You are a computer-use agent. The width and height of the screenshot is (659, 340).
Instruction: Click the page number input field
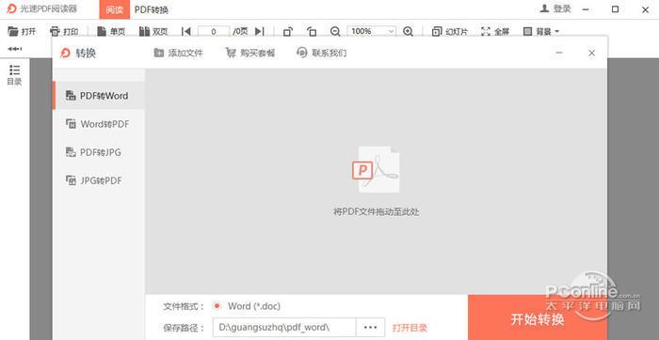tap(214, 31)
